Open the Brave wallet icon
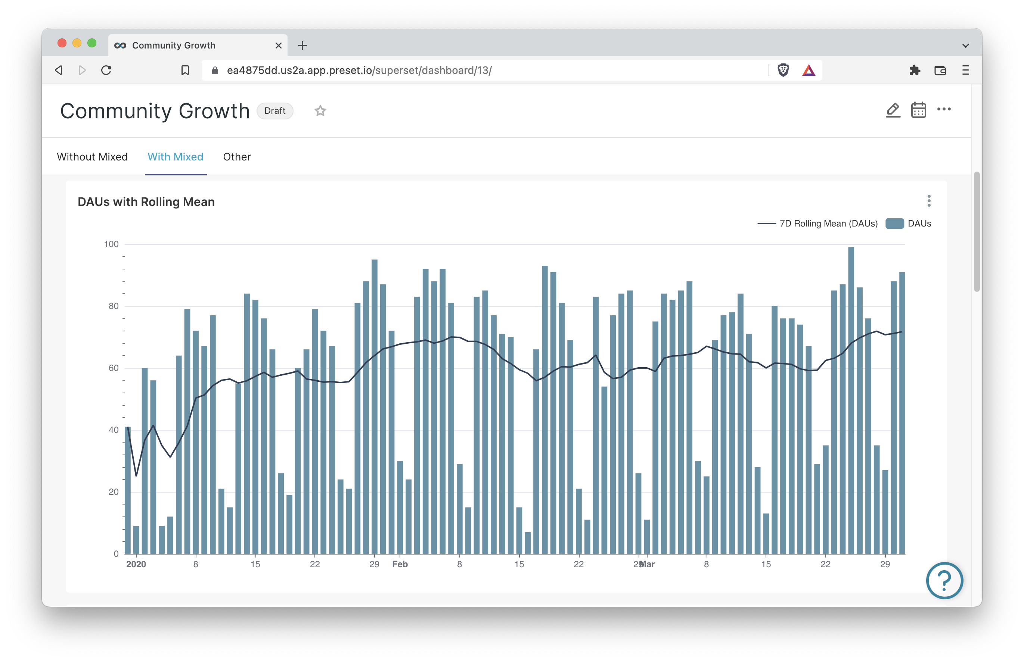Viewport: 1024px width, 662px height. click(x=940, y=70)
